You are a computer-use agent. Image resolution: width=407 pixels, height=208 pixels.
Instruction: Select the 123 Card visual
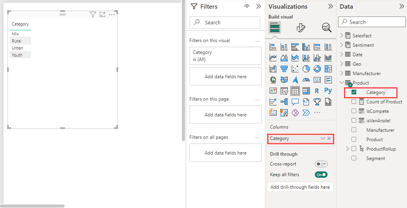coord(317,79)
